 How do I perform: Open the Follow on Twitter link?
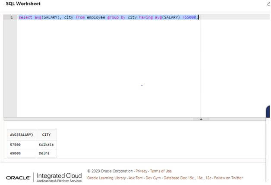tap(228, 178)
